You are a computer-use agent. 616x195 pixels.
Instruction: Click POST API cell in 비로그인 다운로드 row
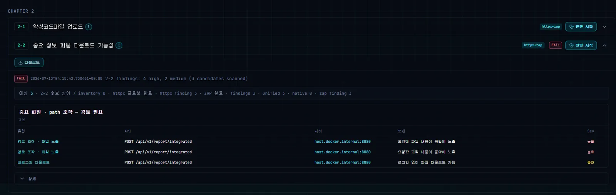(158, 162)
